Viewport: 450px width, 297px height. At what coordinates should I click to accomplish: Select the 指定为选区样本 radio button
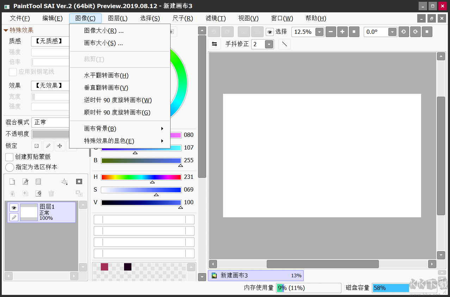point(9,168)
